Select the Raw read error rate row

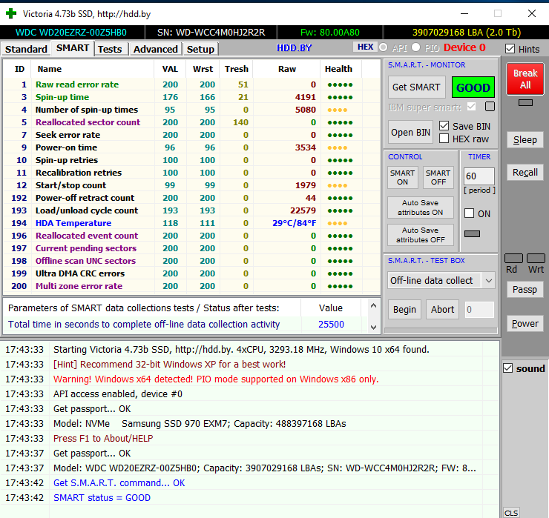[191, 84]
